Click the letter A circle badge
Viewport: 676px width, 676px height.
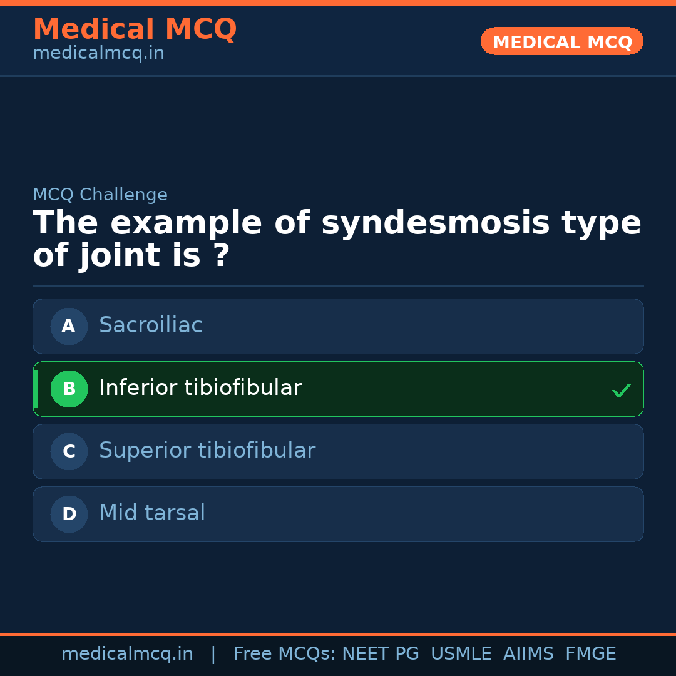(x=69, y=326)
